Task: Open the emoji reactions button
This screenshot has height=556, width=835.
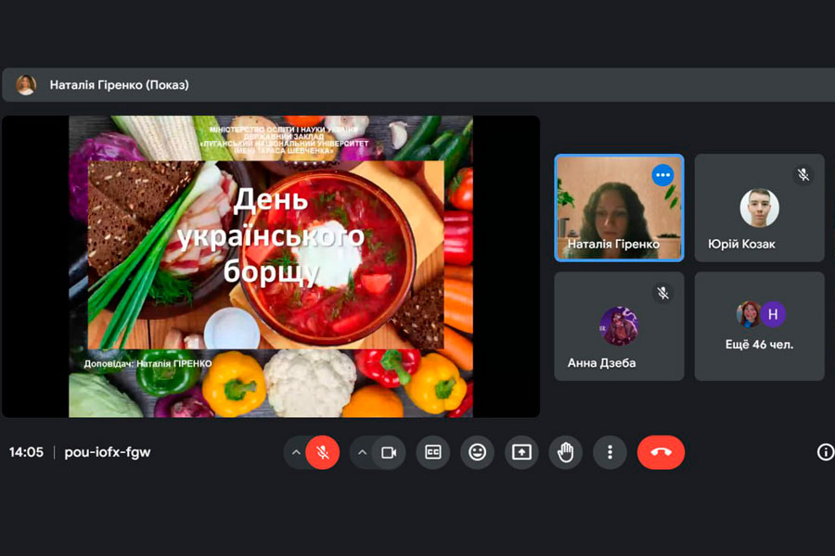Action: click(477, 452)
